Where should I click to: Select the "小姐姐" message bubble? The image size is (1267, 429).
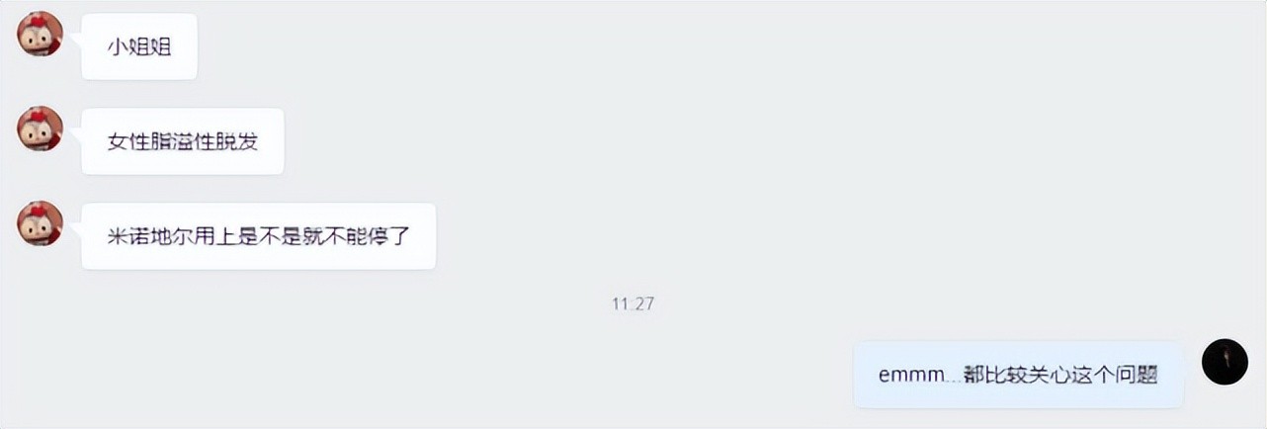click(139, 46)
